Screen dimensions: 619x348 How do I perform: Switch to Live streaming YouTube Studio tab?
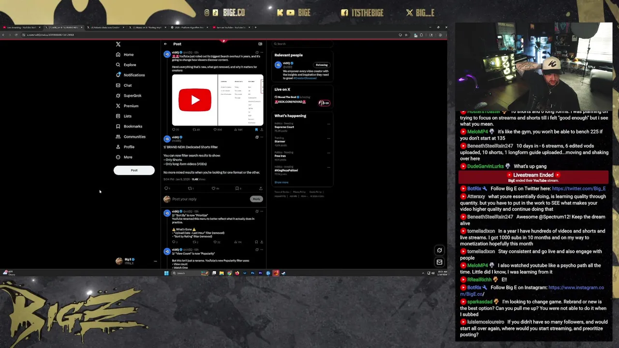[22, 28]
